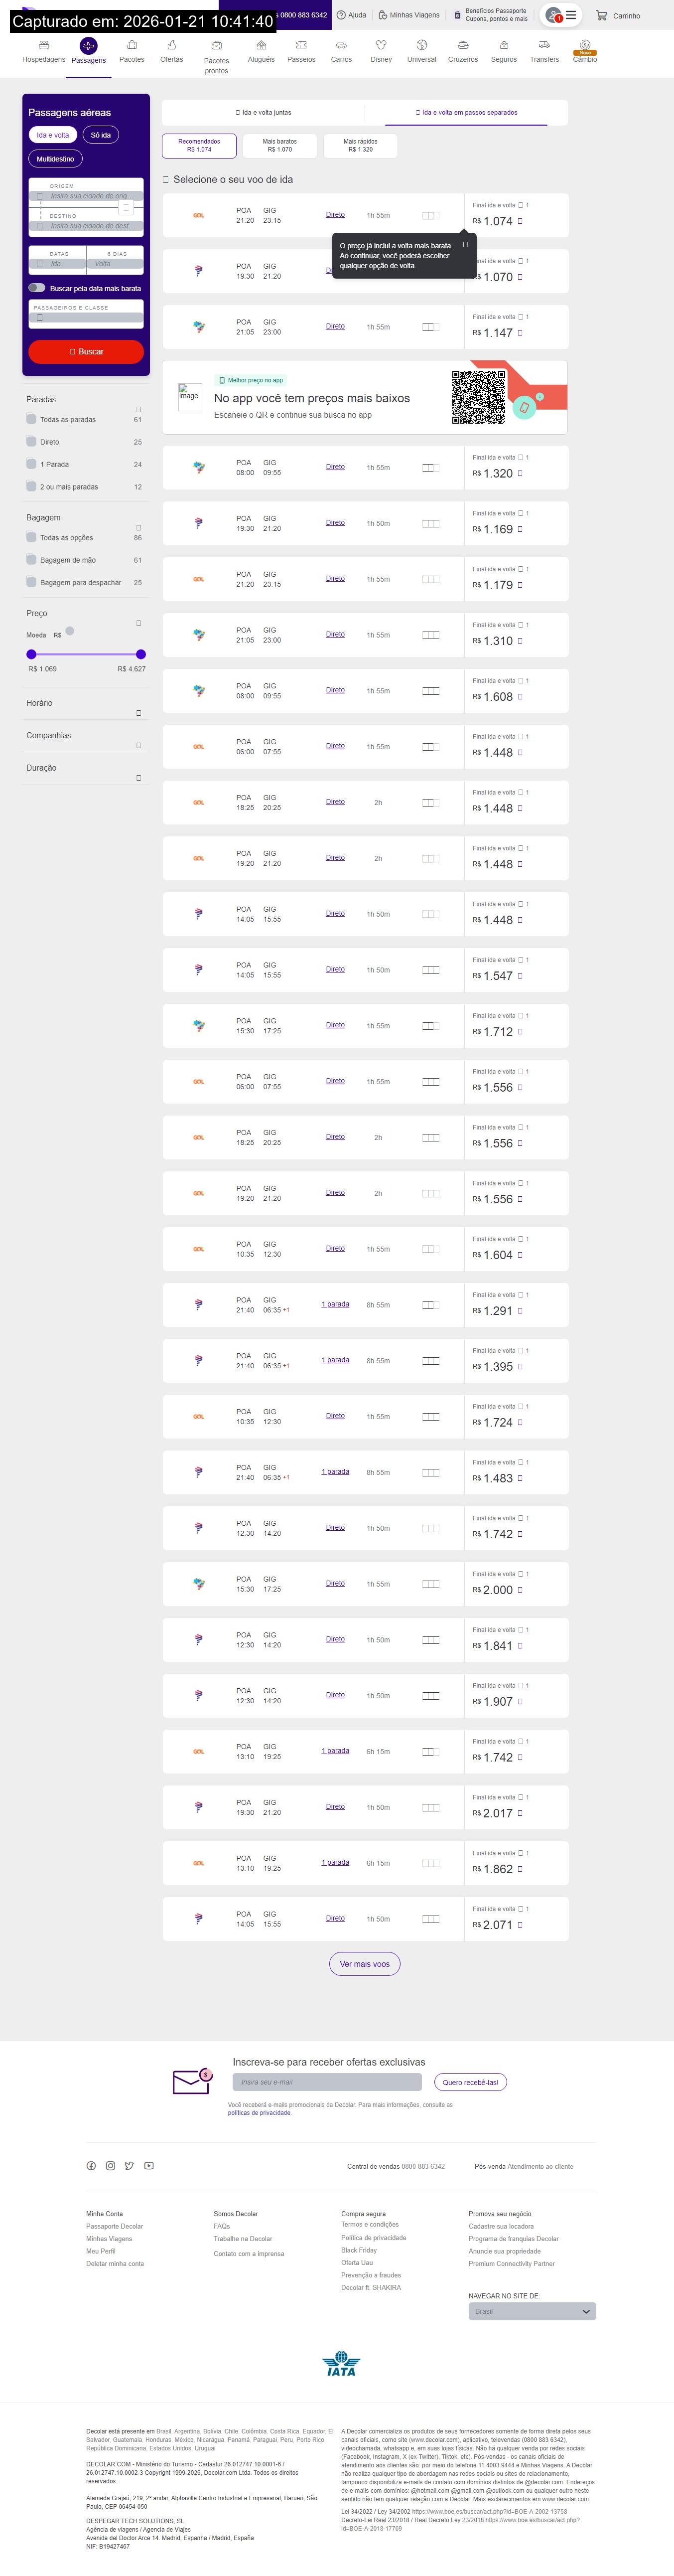Click the Ajuda help icon
The width and height of the screenshot is (674, 2576).
pos(341,15)
